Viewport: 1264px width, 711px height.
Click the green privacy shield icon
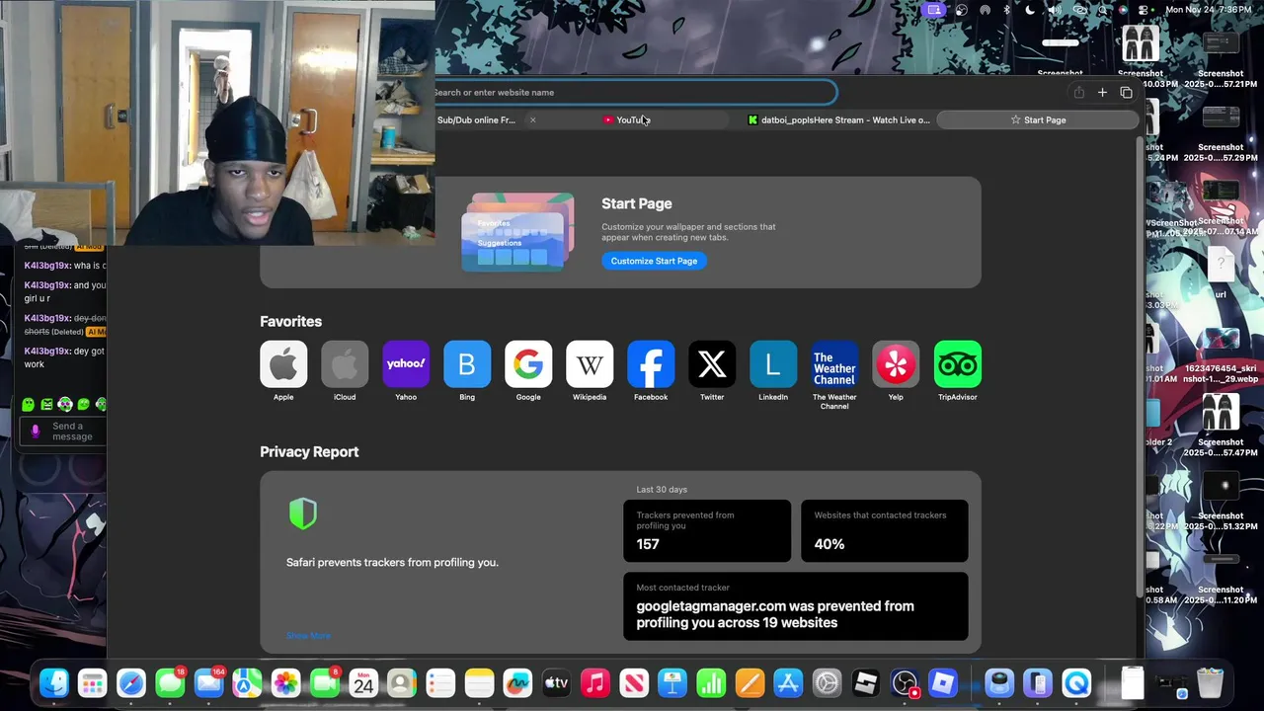pyautogui.click(x=303, y=513)
